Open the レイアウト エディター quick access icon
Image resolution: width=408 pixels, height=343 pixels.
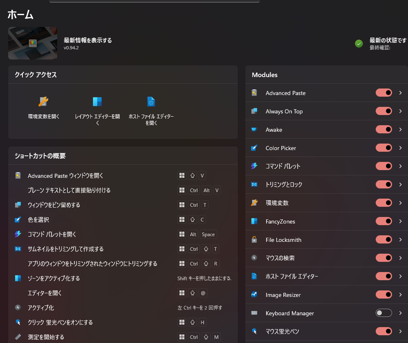tap(97, 102)
